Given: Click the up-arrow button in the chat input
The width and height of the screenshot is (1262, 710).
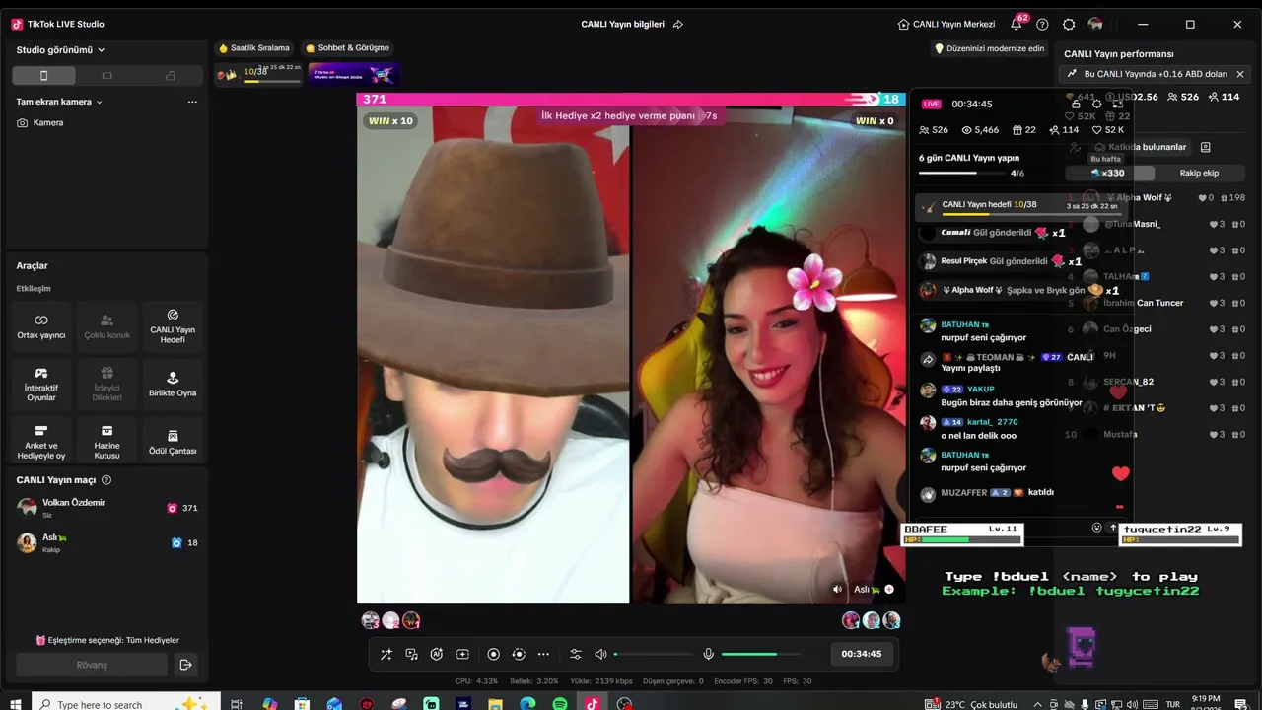Looking at the screenshot, I should pyautogui.click(x=1113, y=528).
